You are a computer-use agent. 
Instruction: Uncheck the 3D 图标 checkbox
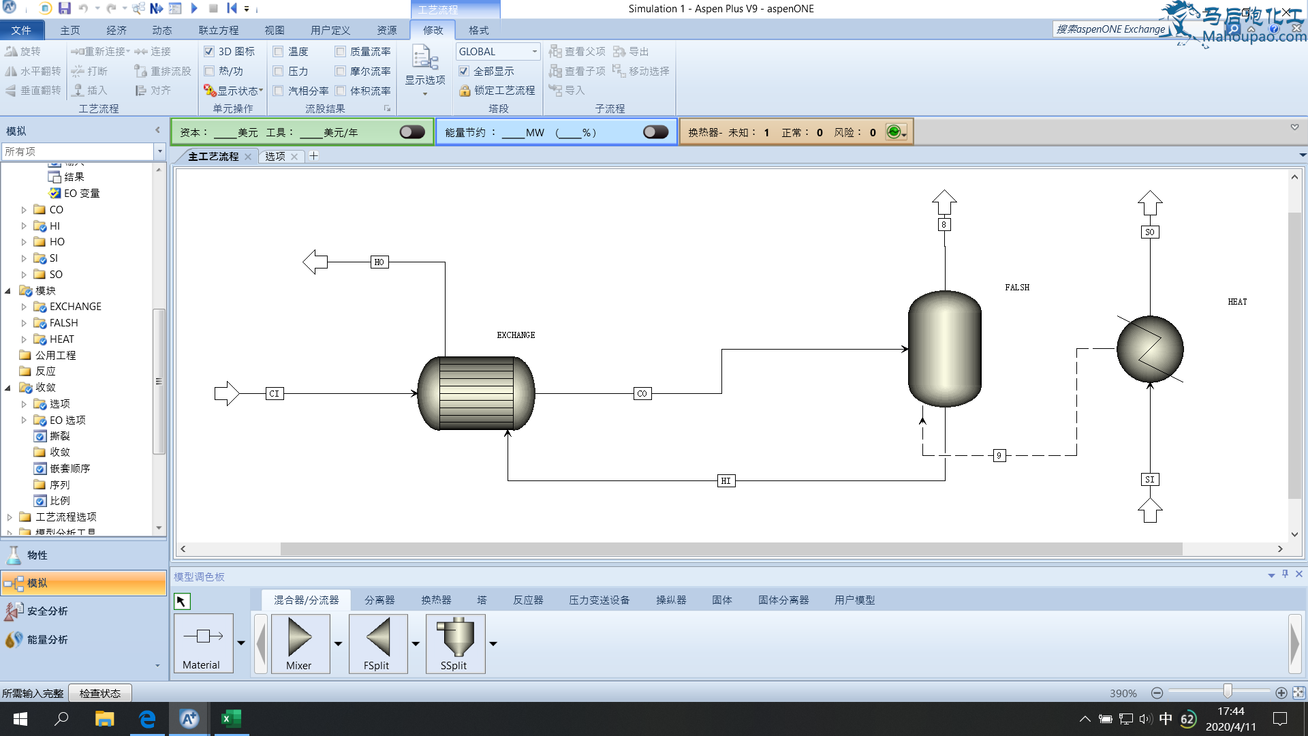point(210,52)
